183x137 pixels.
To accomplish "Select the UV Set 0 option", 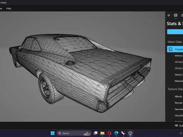I will (179, 62).
